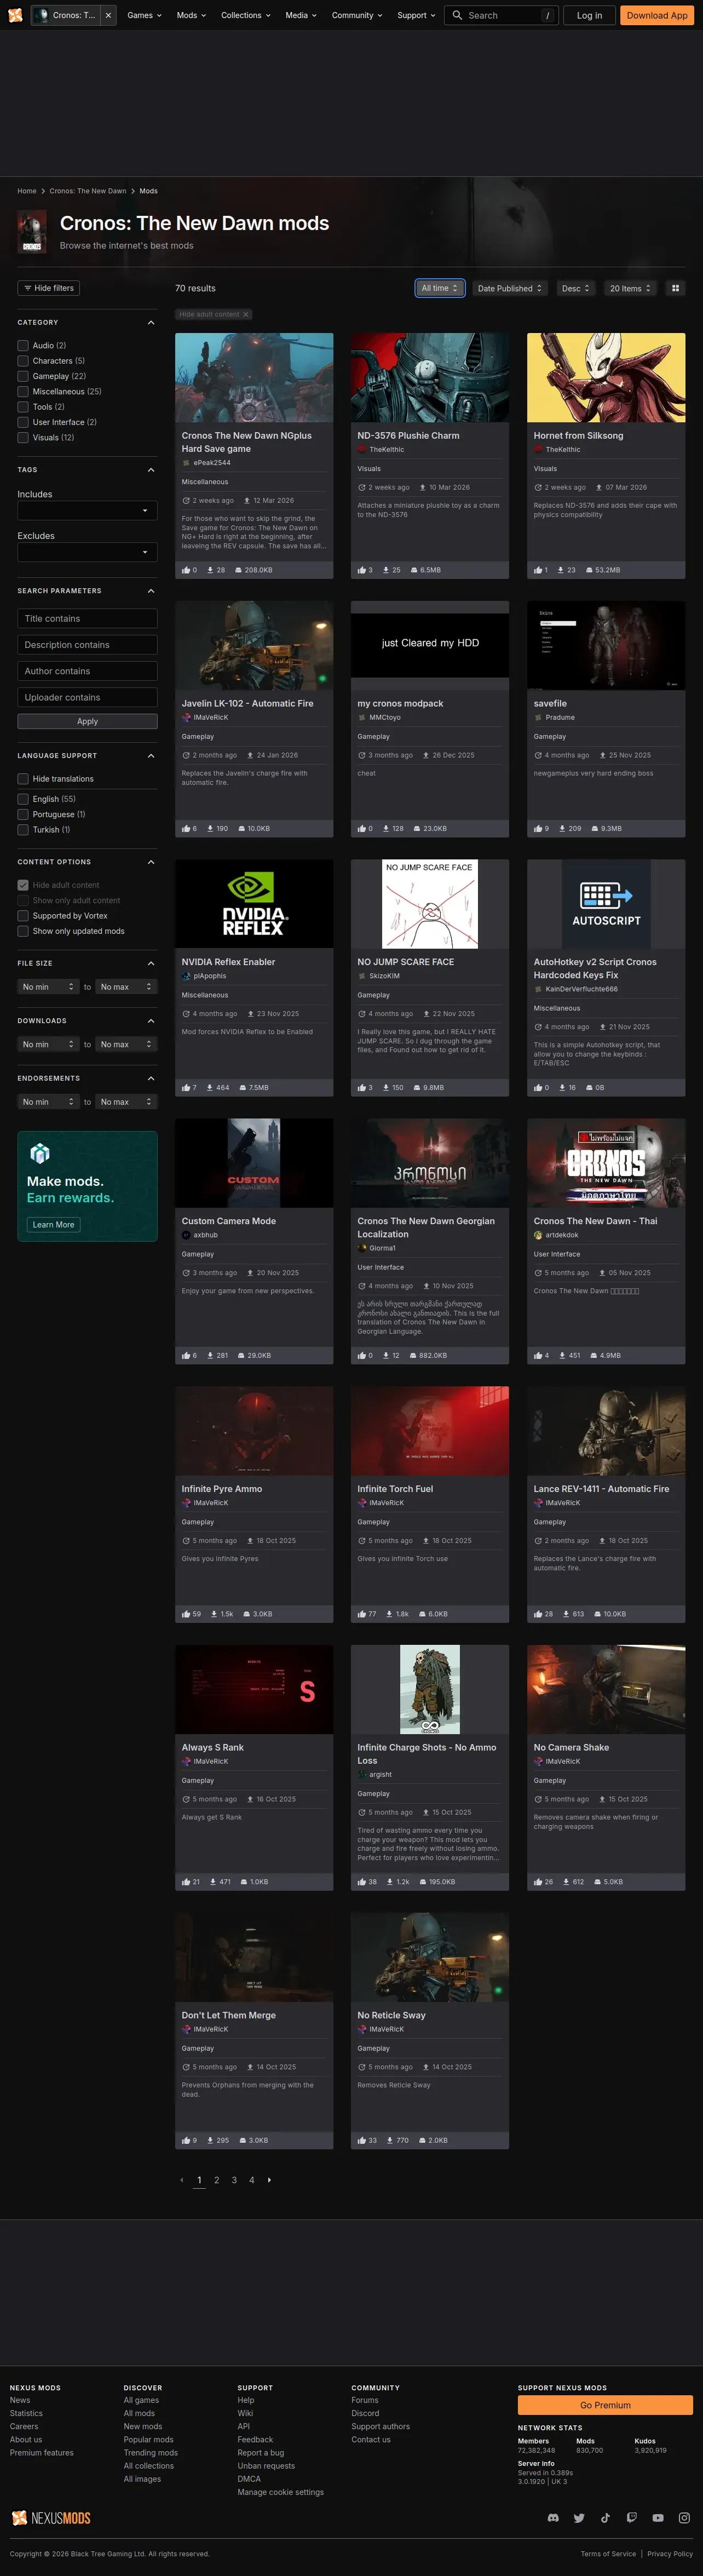Open the Community menu
Screen dimensions: 703x2576
pyautogui.click(x=357, y=15)
